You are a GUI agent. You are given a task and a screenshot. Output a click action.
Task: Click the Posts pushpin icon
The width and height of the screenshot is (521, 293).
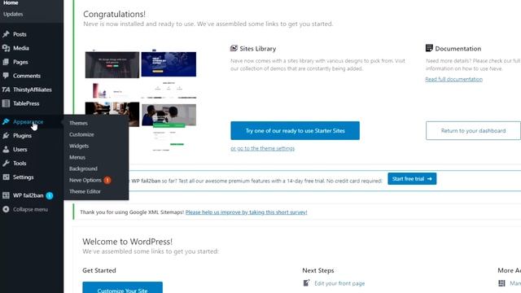pyautogui.click(x=6, y=34)
